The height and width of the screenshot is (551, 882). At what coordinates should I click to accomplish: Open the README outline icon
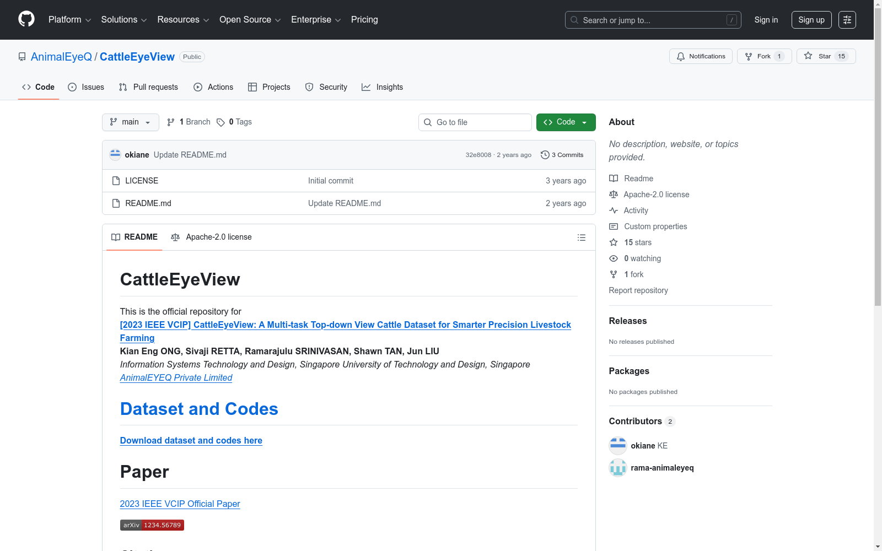582,237
